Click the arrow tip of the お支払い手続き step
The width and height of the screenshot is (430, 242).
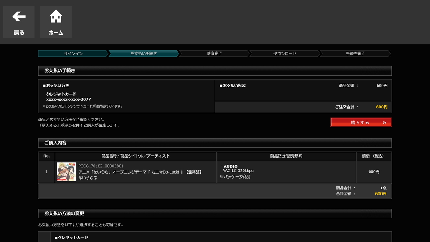179,54
